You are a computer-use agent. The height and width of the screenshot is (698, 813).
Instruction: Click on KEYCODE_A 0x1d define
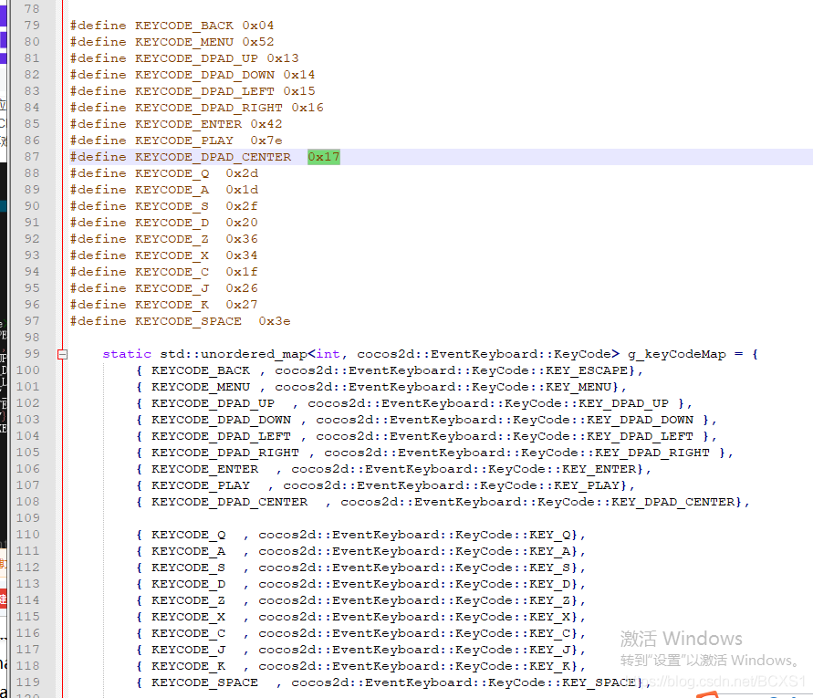coord(164,190)
